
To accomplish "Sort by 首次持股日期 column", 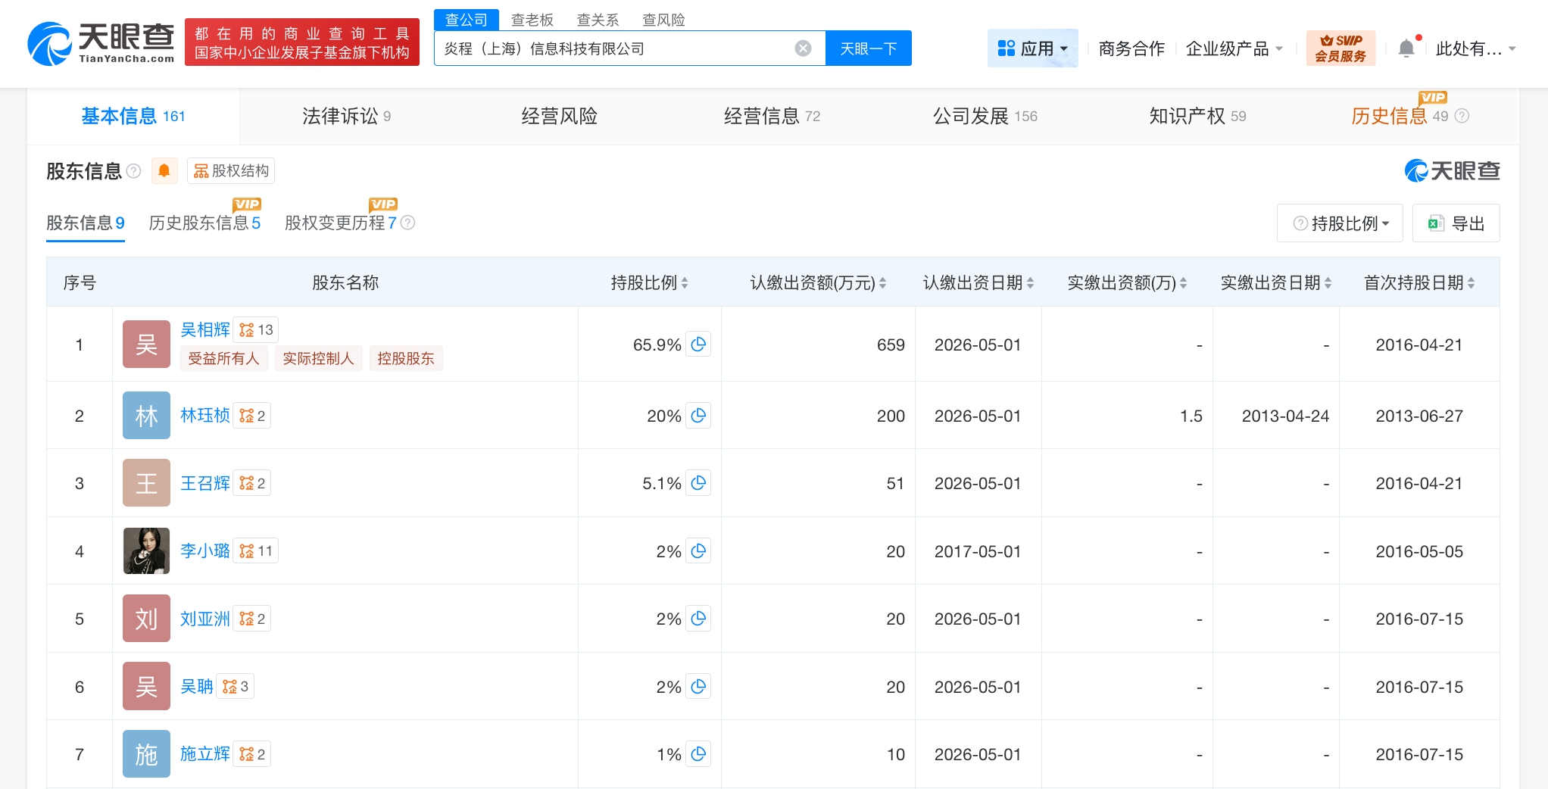I will (x=1418, y=283).
